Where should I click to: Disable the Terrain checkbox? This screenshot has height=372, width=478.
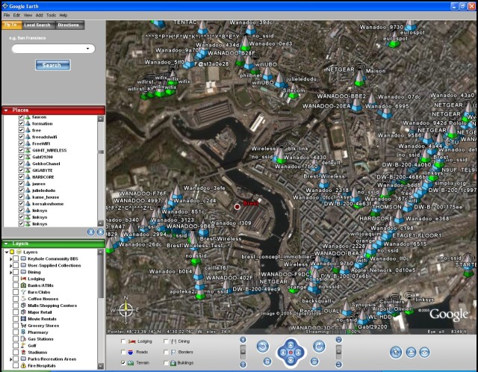[123, 362]
